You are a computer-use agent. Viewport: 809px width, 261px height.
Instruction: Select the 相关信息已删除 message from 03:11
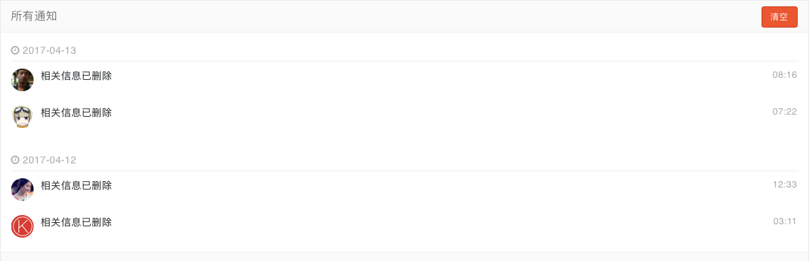(x=77, y=222)
